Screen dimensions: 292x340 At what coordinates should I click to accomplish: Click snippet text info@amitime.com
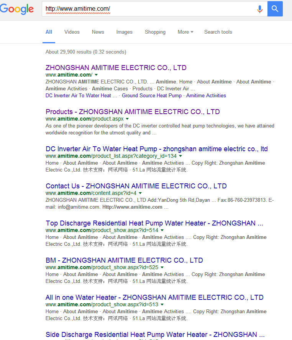click(79, 207)
